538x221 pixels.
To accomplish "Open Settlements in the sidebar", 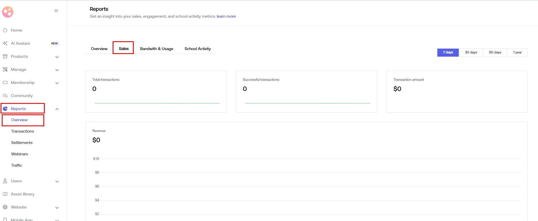I will 22,142.
